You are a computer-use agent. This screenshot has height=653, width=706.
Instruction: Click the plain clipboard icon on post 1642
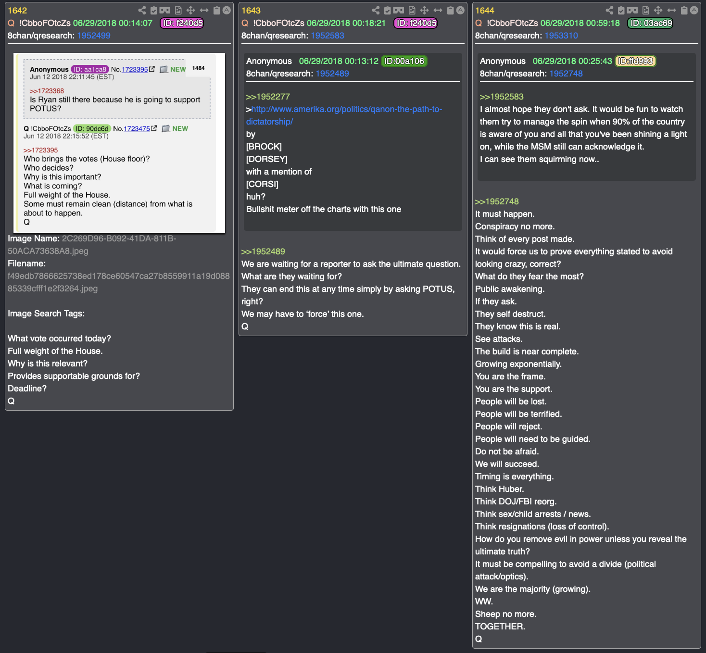tap(216, 10)
